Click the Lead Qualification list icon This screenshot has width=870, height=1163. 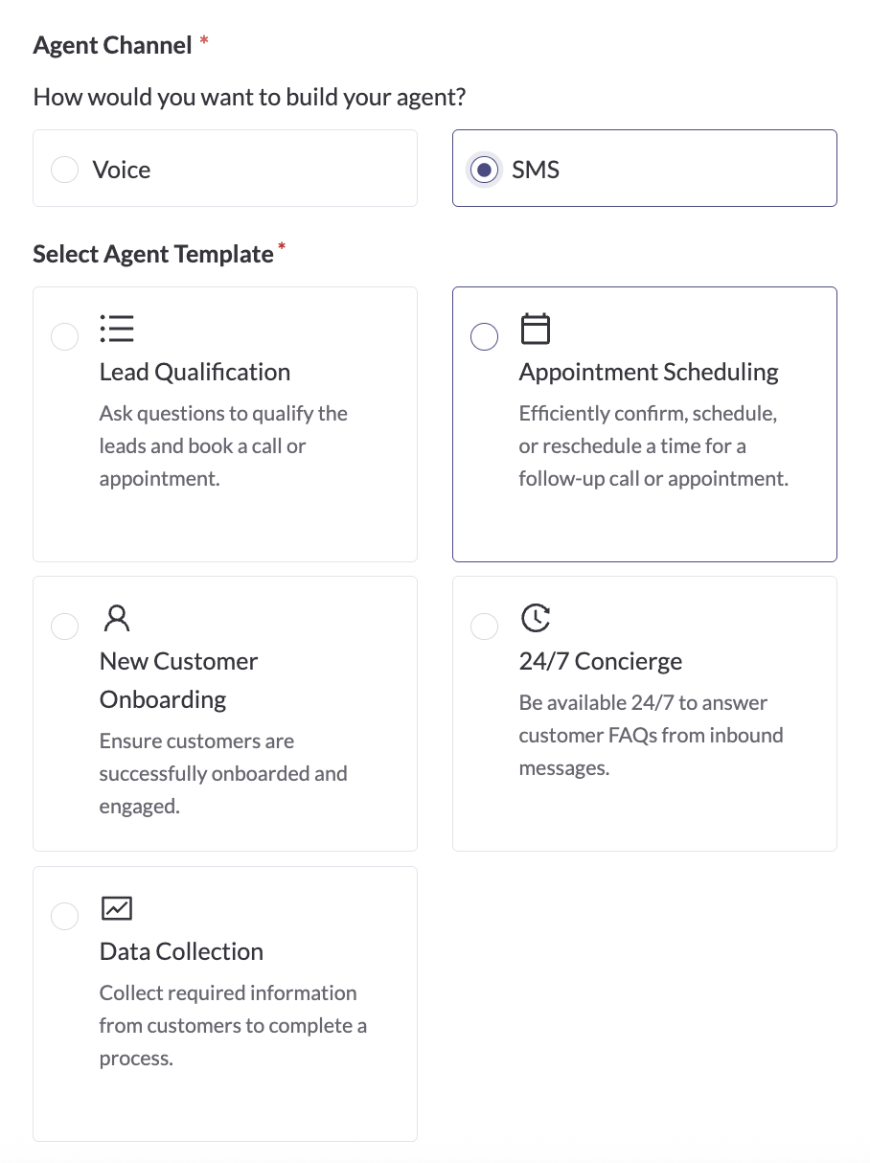pos(117,329)
